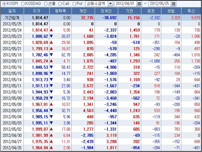Click the 기관 value 1,781
Image resolution: width=202 pixels, height=152 pixels.
point(135,36)
